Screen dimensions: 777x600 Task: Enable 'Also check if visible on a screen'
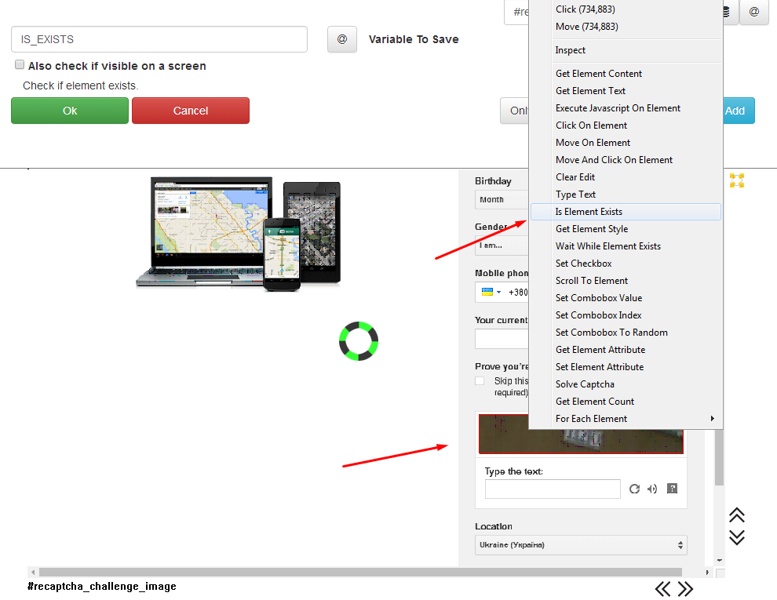tap(20, 65)
